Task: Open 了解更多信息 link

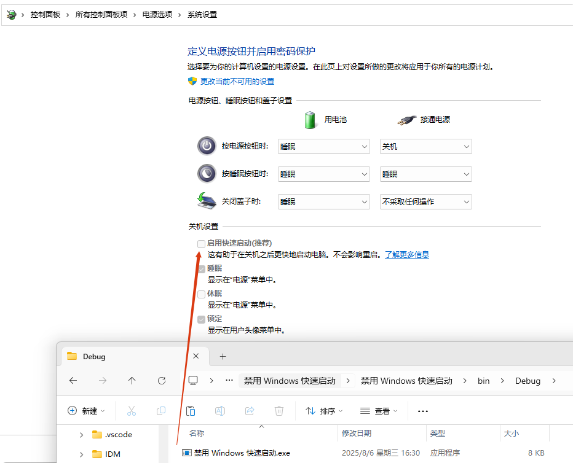Action: pyautogui.click(x=407, y=254)
